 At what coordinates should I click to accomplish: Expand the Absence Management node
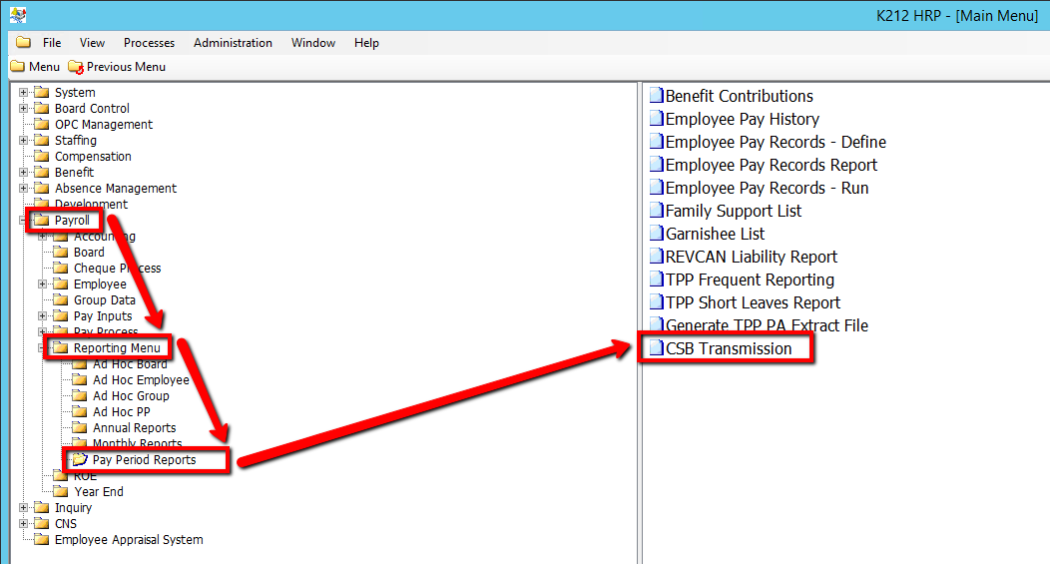pos(23,189)
